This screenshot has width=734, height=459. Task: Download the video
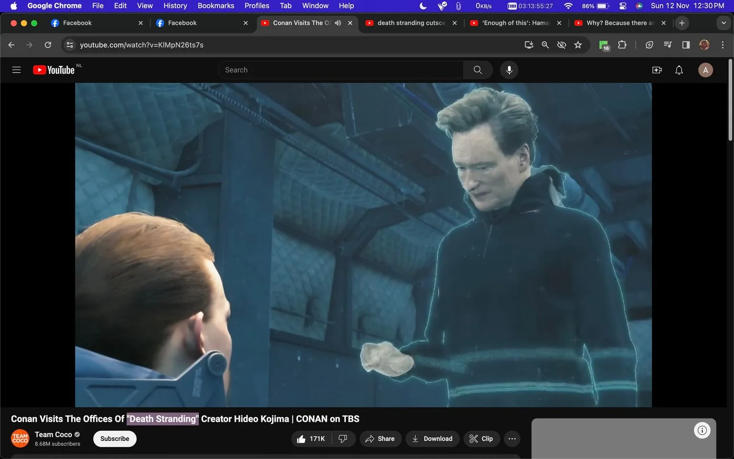click(x=432, y=439)
